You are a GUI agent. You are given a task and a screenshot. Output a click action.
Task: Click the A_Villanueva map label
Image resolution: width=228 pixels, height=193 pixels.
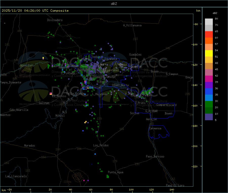click(x=132, y=25)
